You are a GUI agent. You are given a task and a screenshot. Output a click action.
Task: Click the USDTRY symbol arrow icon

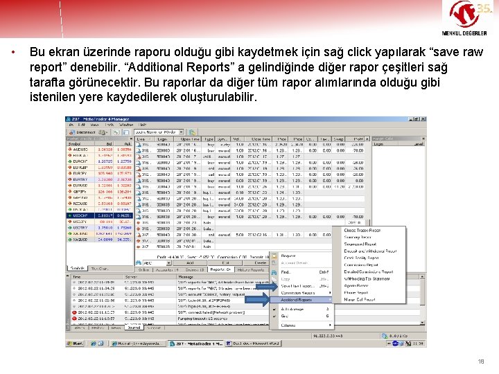70,228
